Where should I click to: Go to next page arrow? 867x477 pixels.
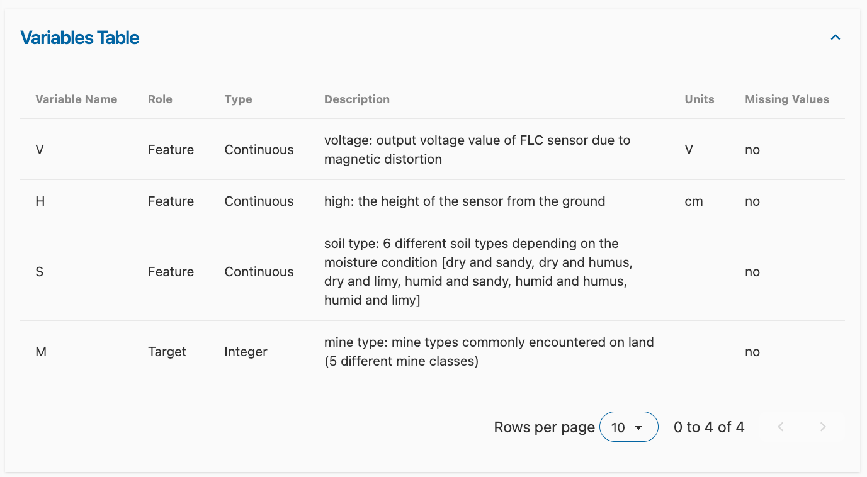823,427
